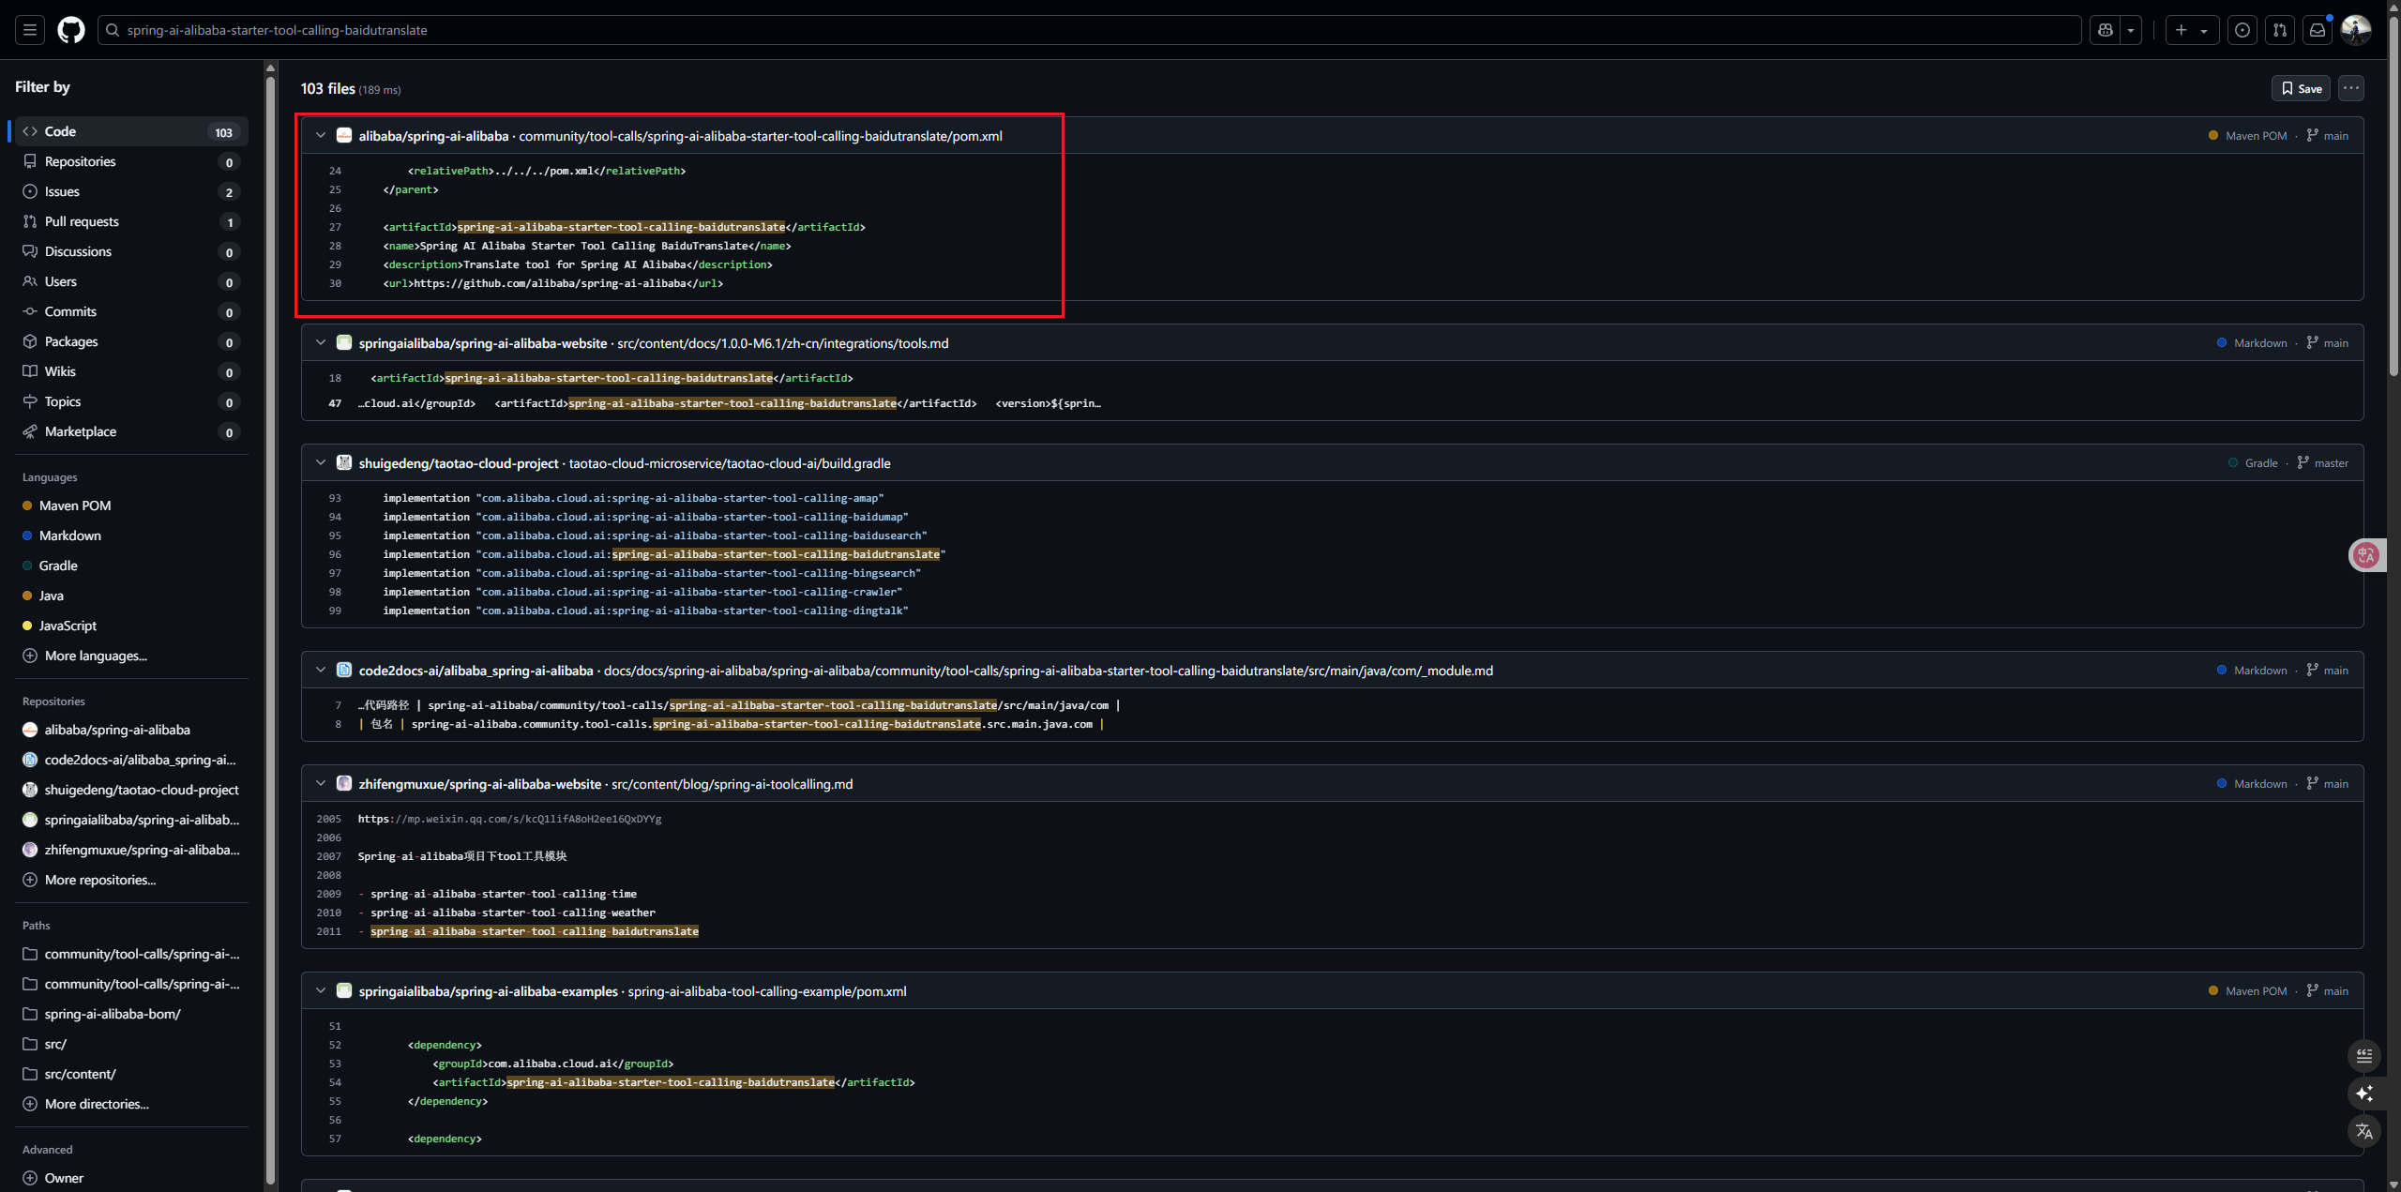Open the issues icon in header
The height and width of the screenshot is (1192, 2401).
(x=2242, y=30)
